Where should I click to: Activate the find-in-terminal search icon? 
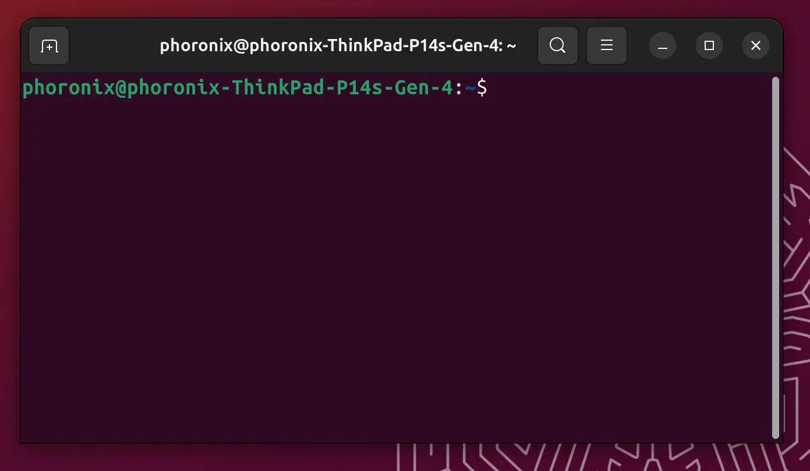[x=557, y=45]
